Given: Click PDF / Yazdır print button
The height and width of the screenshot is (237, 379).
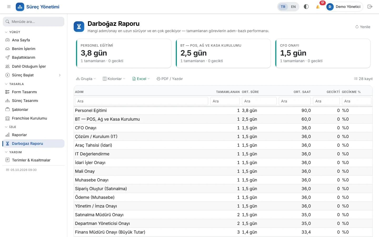Looking at the screenshot, I should (170, 79).
